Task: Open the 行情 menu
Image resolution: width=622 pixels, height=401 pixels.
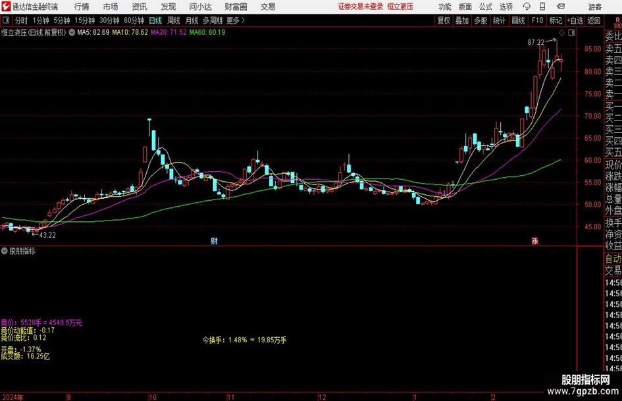Action: click(x=82, y=7)
